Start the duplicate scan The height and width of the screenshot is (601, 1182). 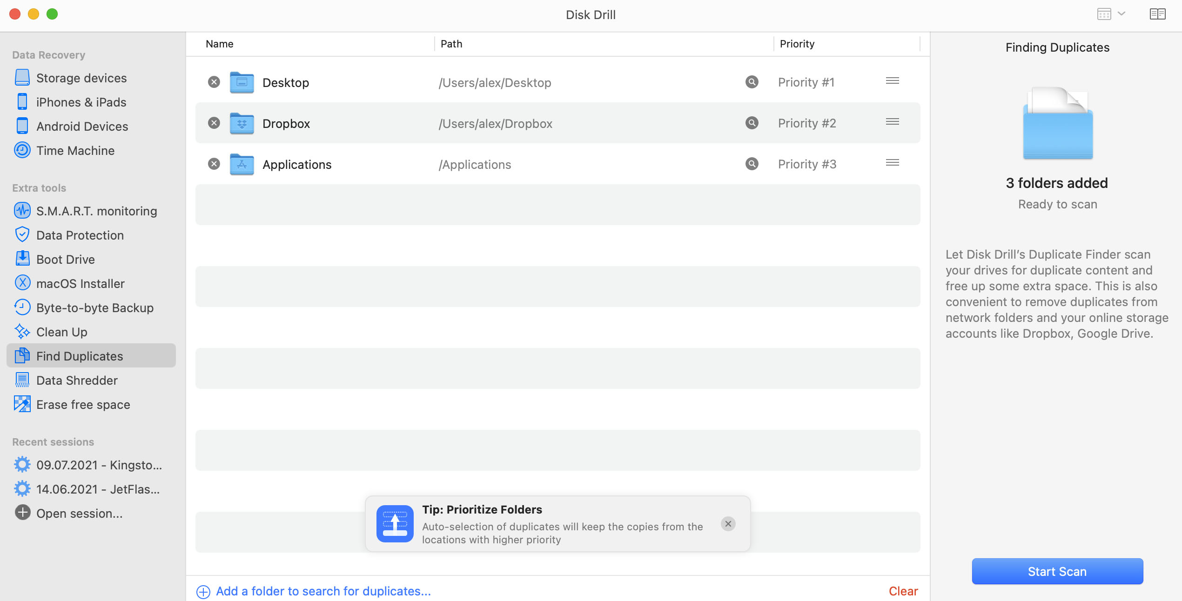pos(1057,571)
